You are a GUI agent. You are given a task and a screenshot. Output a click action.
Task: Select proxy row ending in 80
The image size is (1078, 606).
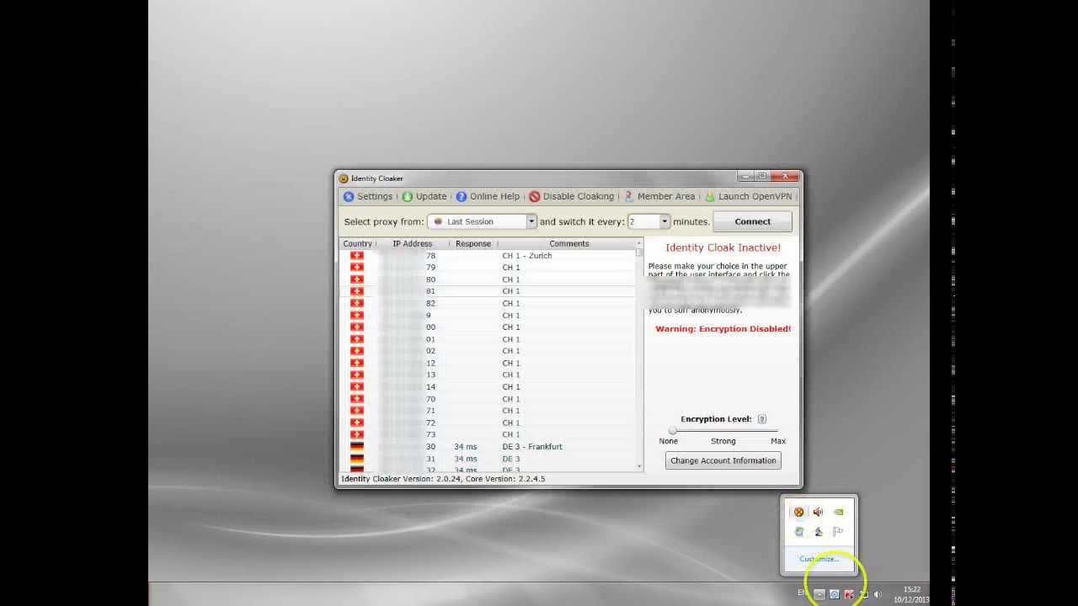pos(488,279)
